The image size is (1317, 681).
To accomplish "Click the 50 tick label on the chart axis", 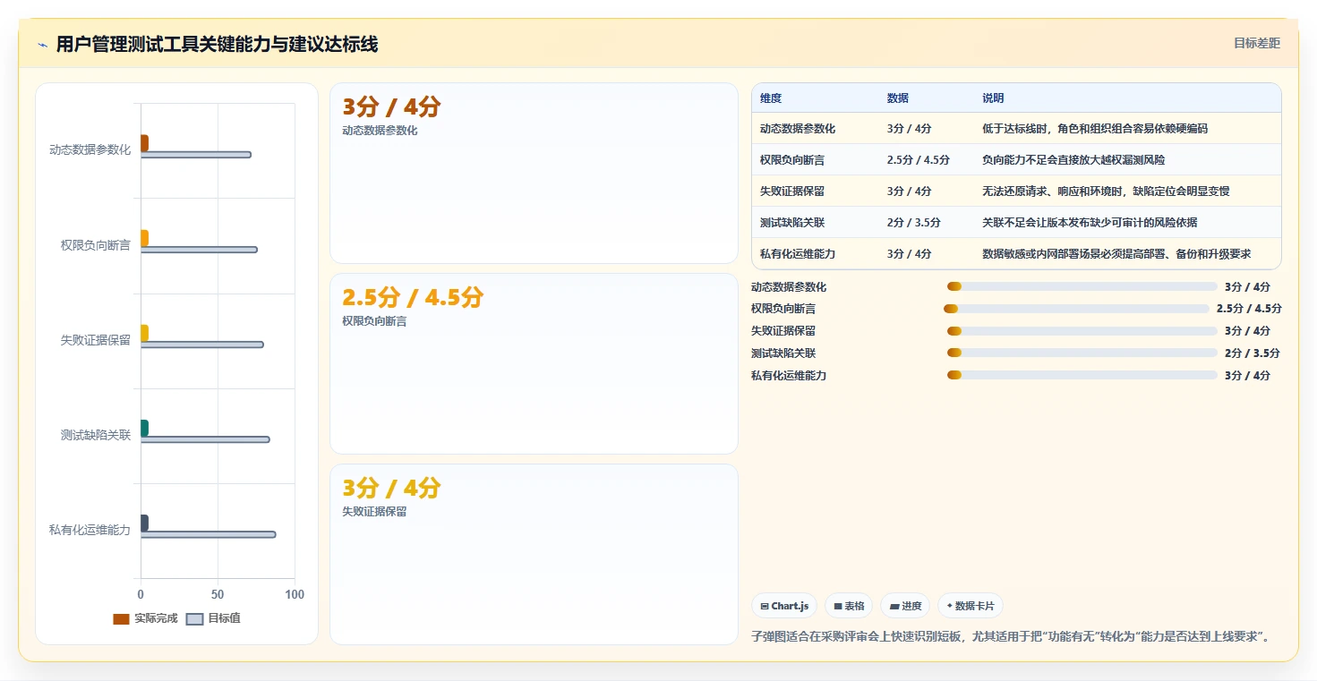I will (x=218, y=594).
